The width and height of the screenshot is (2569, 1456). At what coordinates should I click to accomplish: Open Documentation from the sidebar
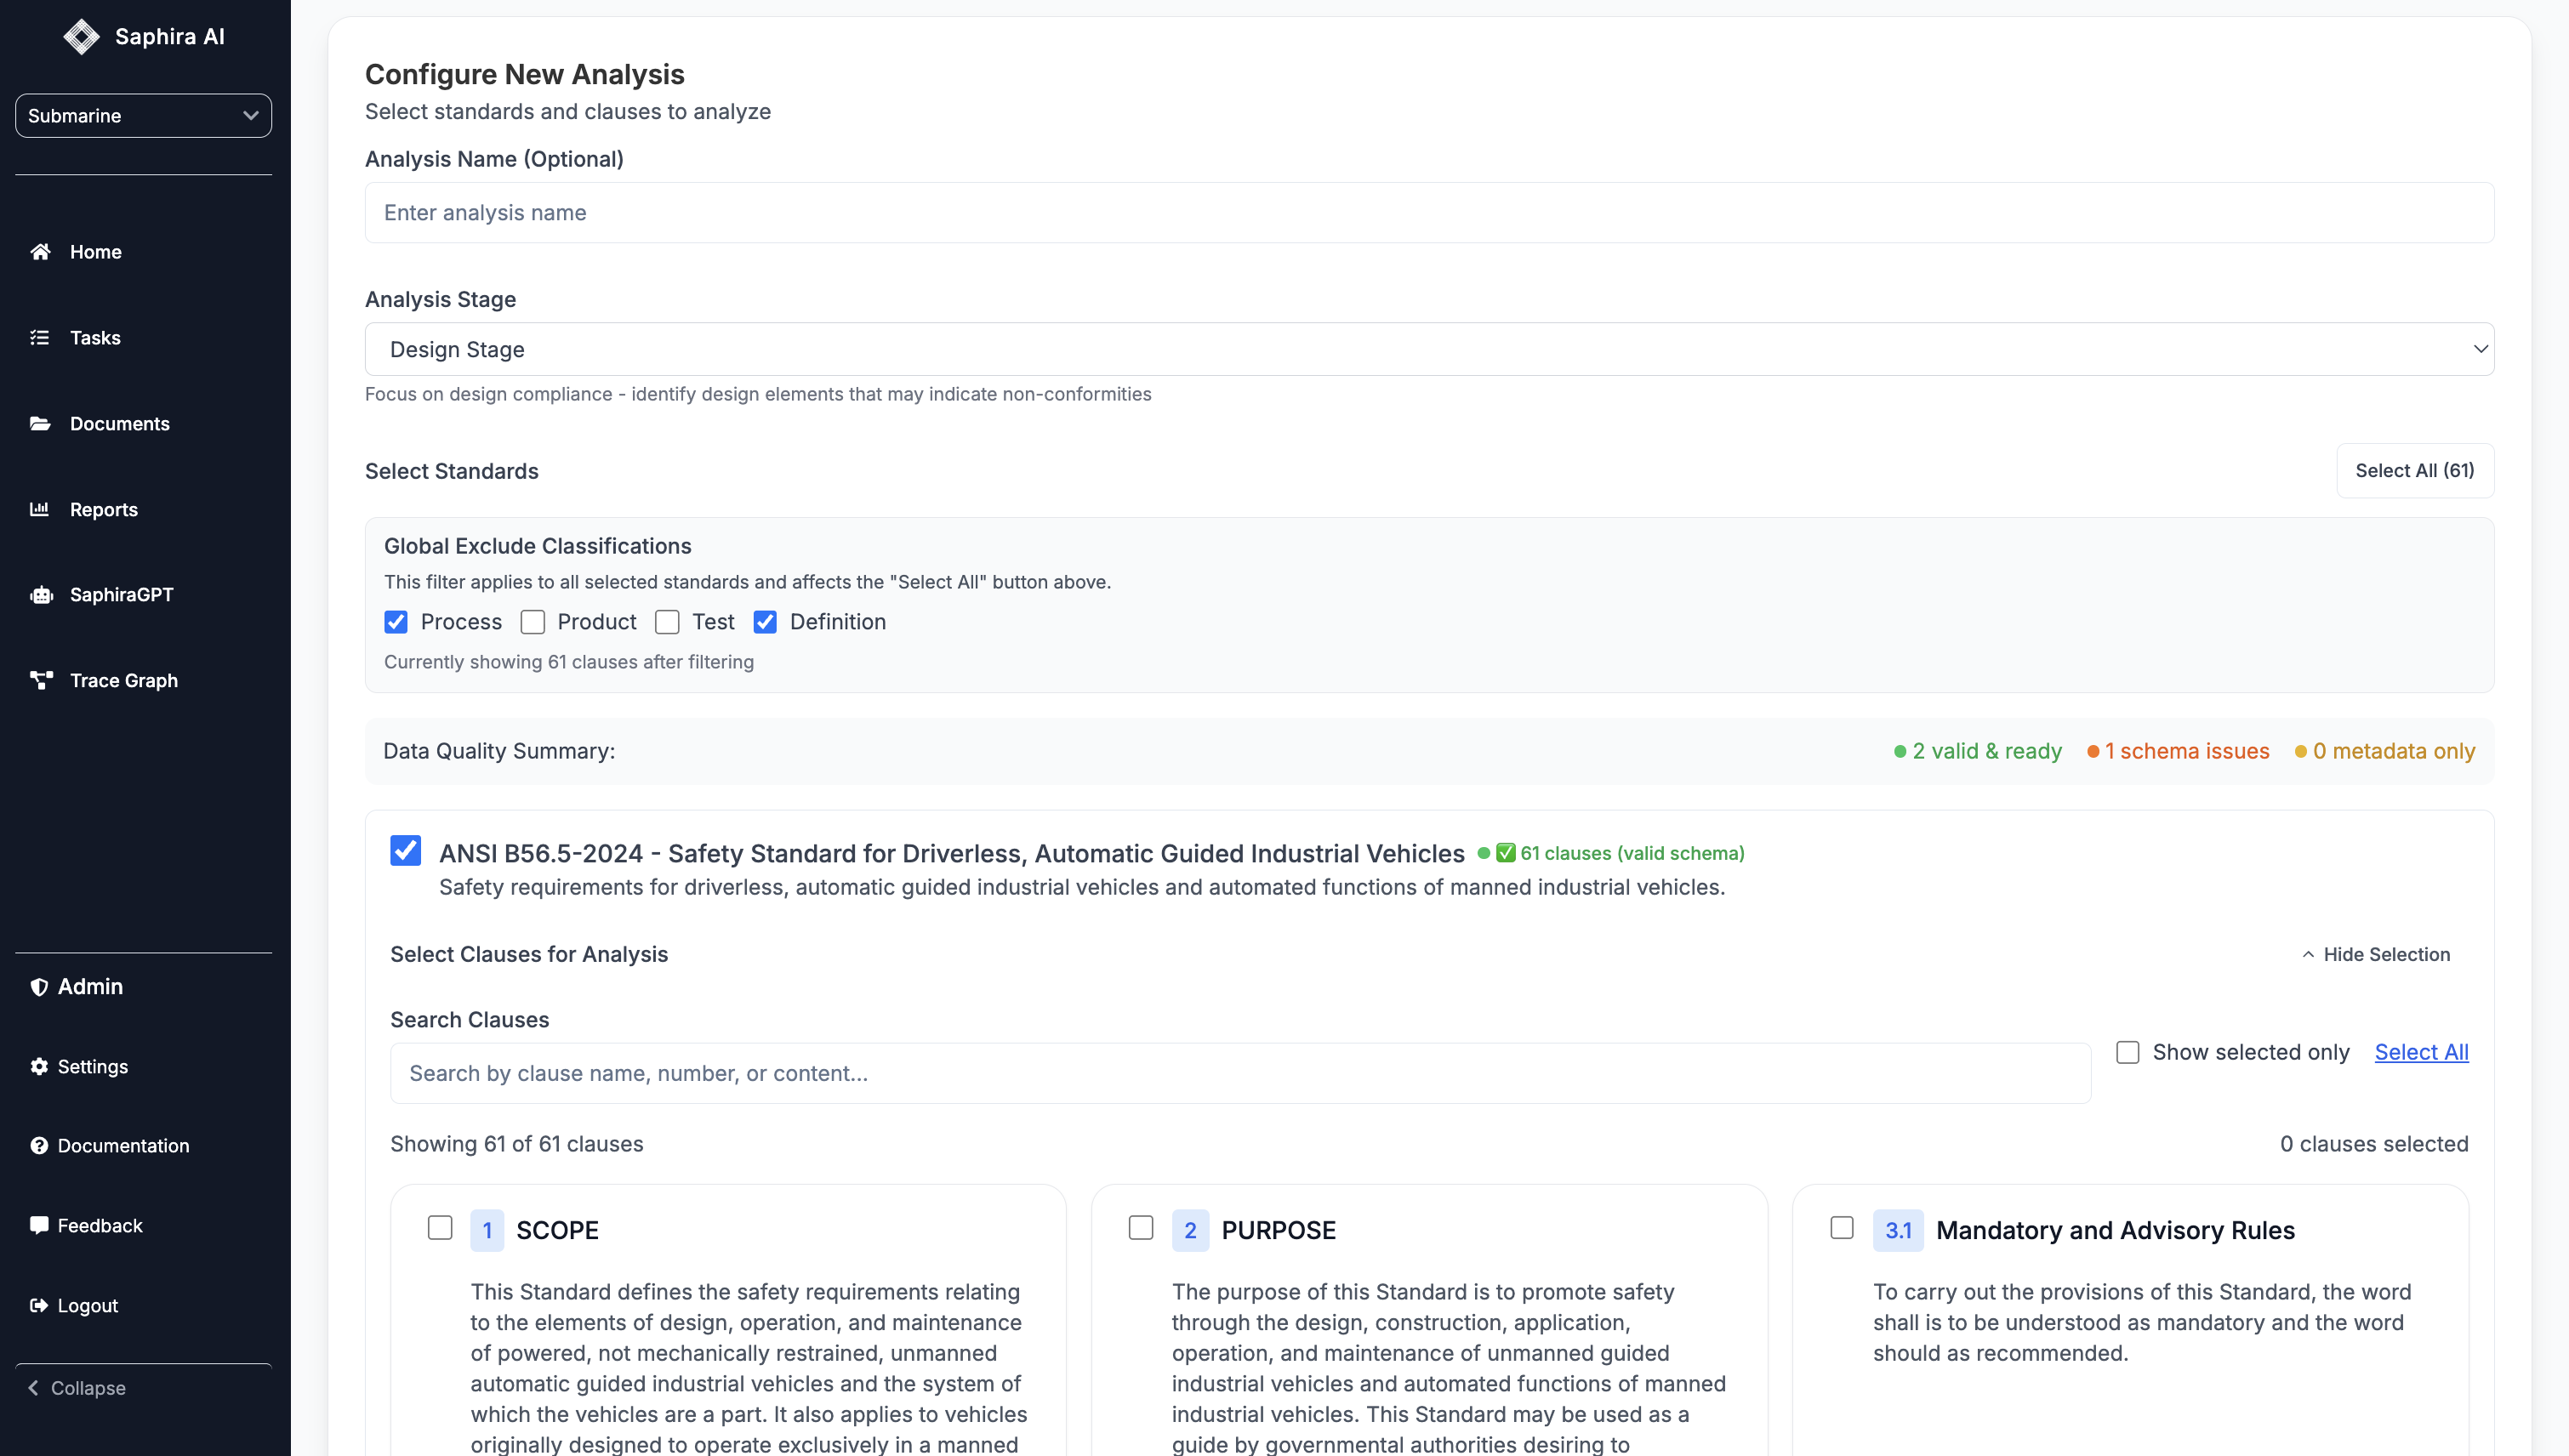(x=122, y=1146)
